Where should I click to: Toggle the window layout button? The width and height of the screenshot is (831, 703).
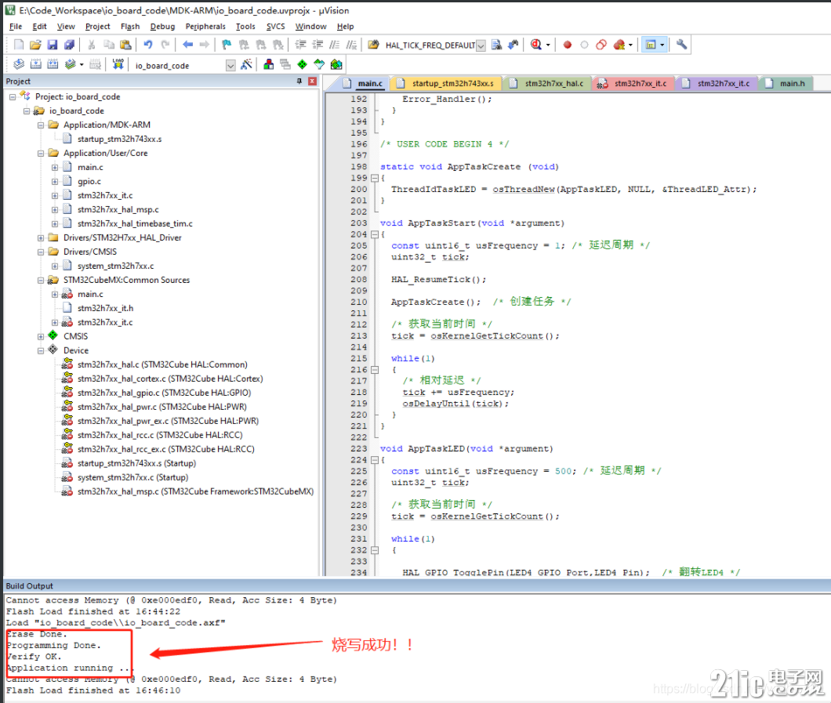pyautogui.click(x=650, y=45)
